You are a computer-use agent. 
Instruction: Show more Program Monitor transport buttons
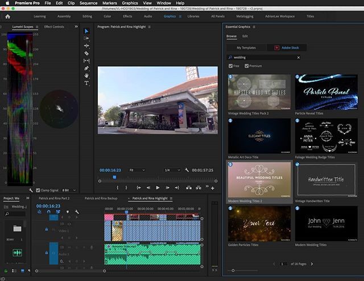(x=207, y=186)
